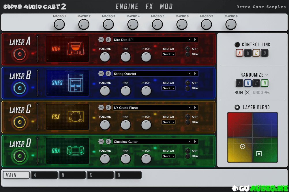
Task: Enable ARP for Layer C
Action: (x=188, y=117)
